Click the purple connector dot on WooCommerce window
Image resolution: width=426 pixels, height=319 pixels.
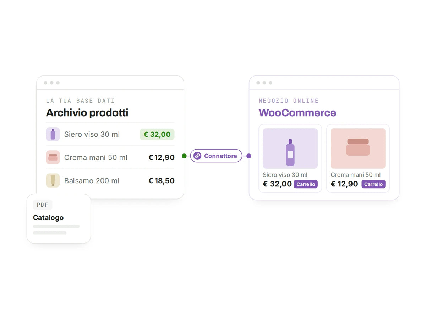click(x=249, y=156)
